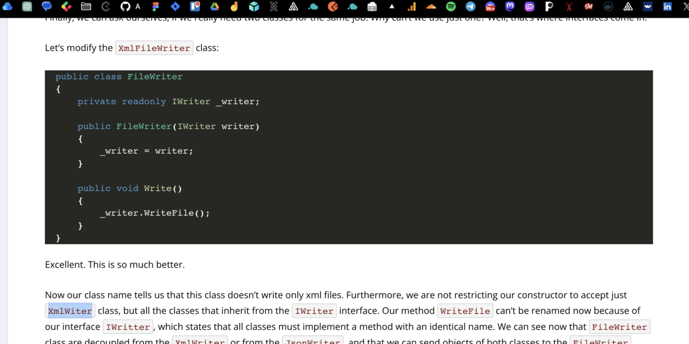The height and width of the screenshot is (344, 689).
Task: Open the folder bookmark icon
Action: pos(86,6)
